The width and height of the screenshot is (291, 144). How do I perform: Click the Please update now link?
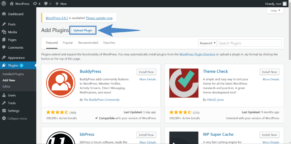coord(99,18)
